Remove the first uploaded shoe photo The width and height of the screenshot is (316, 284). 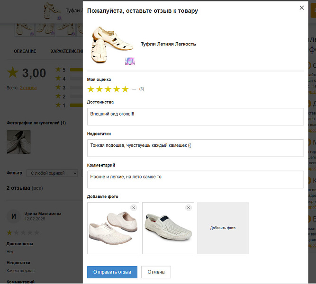coord(134,208)
